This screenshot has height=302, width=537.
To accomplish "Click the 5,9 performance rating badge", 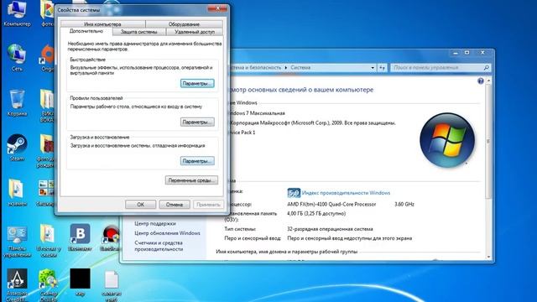I will click(x=294, y=193).
